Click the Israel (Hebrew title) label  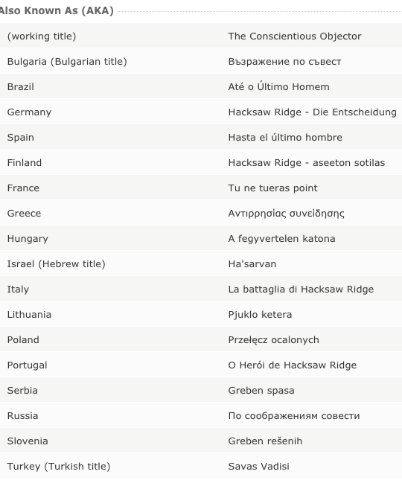(x=56, y=263)
